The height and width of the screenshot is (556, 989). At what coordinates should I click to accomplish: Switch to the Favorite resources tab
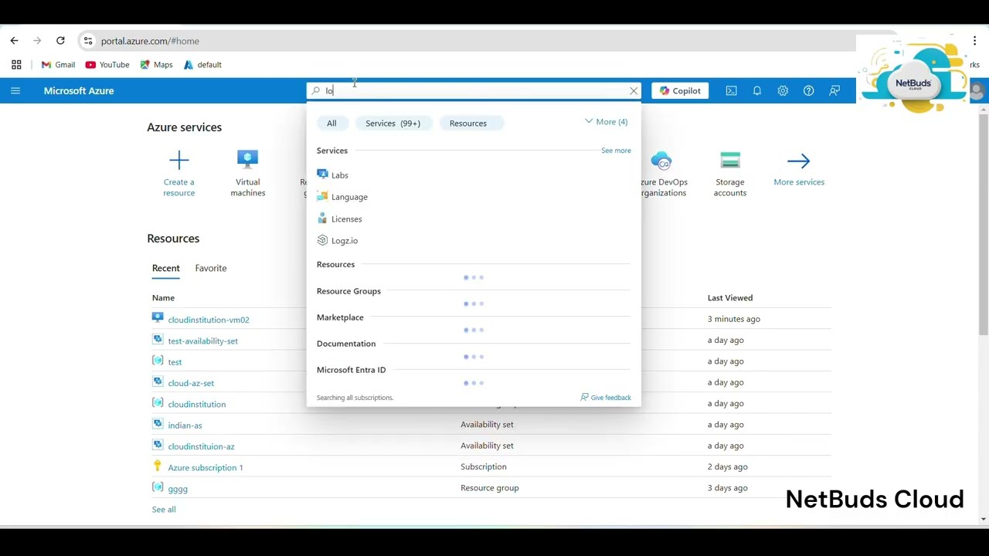tap(211, 268)
